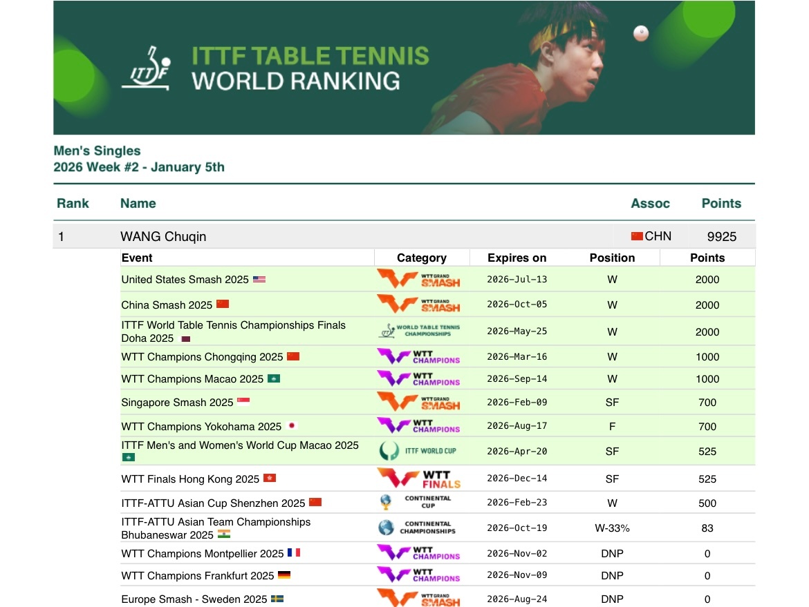Click China flag beside China Smash 2025
This screenshot has height=607, width=809.
click(x=223, y=304)
